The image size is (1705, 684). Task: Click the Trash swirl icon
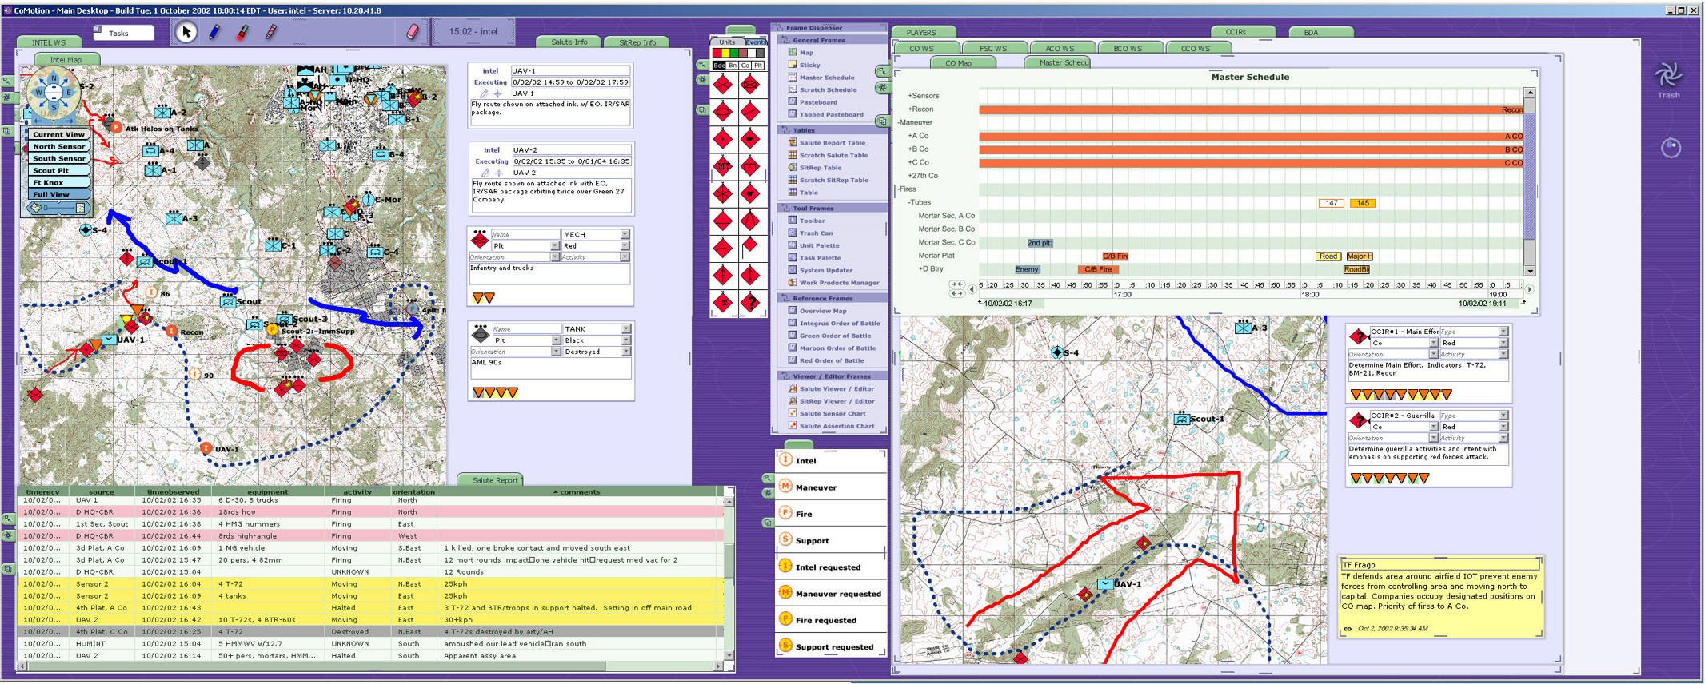[x=1667, y=76]
